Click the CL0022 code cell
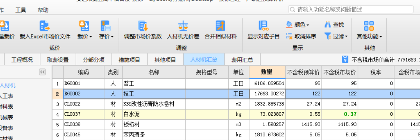The width and height of the screenshot is (420, 140). [83, 104]
